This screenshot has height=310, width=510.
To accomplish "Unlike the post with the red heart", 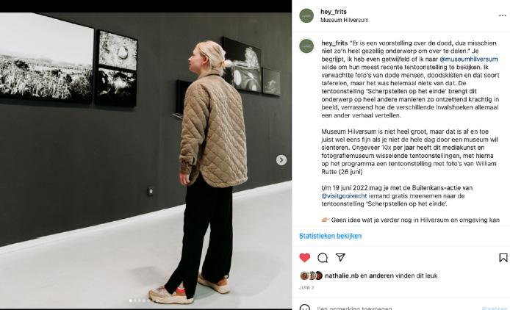I will 304,258.
